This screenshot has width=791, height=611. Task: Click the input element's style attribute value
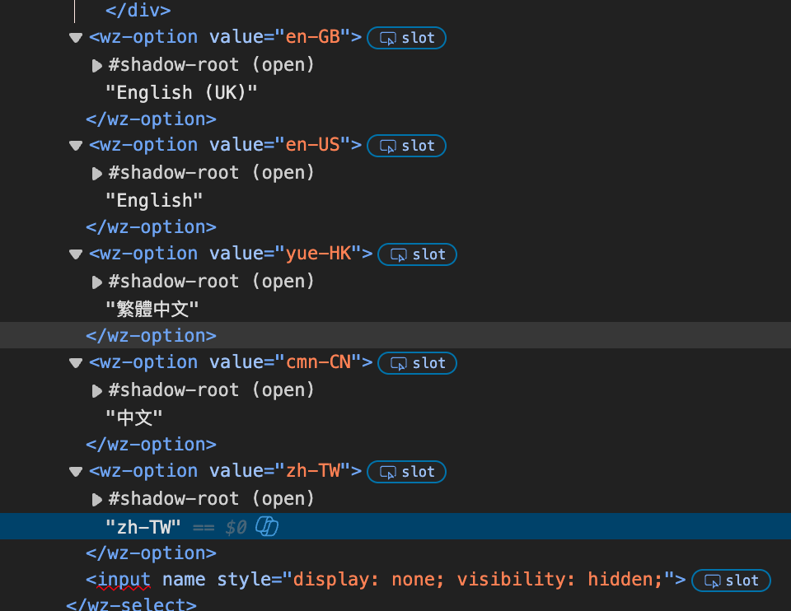pos(478,580)
